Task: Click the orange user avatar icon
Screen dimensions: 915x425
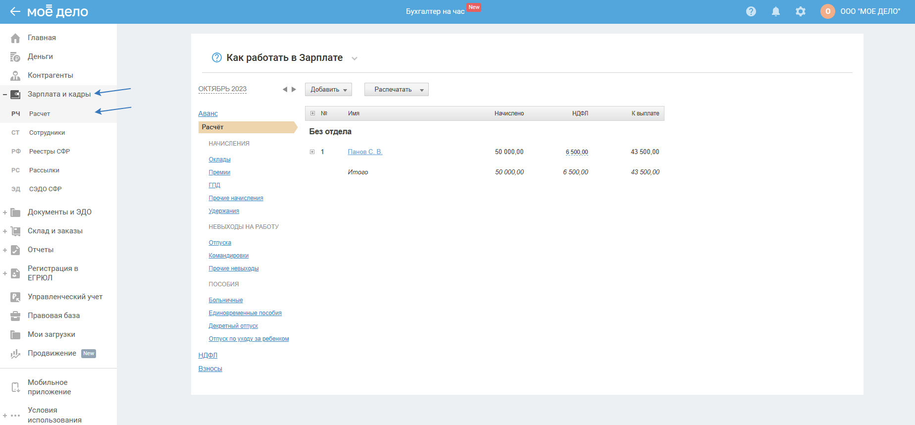Action: click(x=827, y=11)
